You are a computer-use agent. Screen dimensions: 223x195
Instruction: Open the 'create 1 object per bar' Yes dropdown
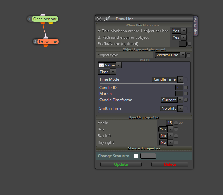click(179, 31)
